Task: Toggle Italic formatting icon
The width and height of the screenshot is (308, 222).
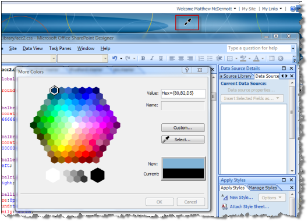Action: 152,58
